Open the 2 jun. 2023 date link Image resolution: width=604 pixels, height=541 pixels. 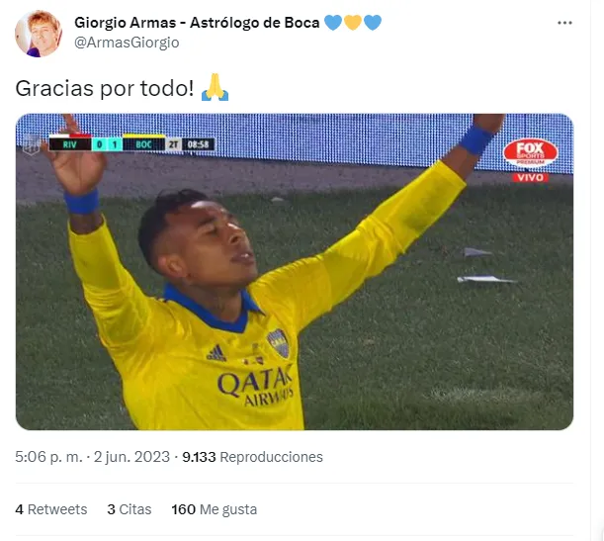(131, 457)
